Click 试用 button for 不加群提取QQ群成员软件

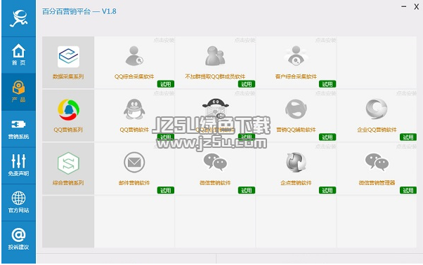tap(247, 84)
